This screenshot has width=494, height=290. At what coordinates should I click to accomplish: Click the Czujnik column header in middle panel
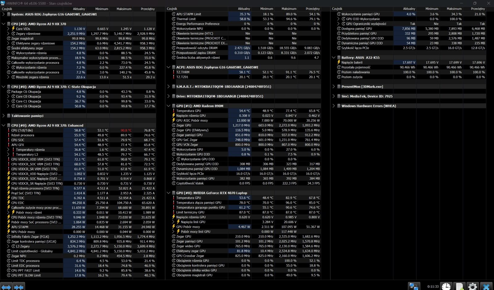click(172, 9)
